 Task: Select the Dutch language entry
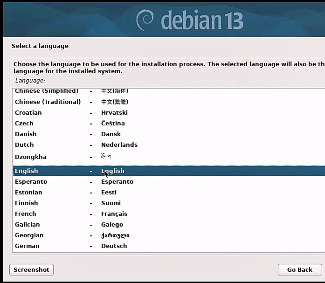click(24, 145)
